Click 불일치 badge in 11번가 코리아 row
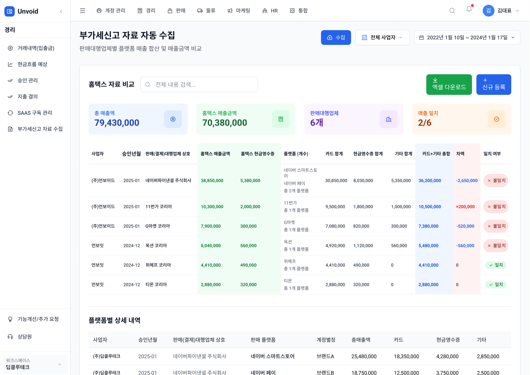Screen dimensions: 530x375 (496, 207)
